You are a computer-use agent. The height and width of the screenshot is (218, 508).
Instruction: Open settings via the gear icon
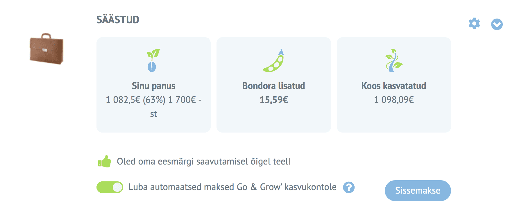click(474, 24)
